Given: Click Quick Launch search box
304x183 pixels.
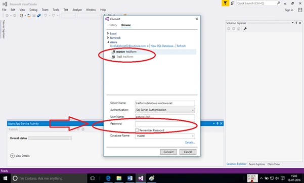Looking at the screenshot, I should click(256, 3).
